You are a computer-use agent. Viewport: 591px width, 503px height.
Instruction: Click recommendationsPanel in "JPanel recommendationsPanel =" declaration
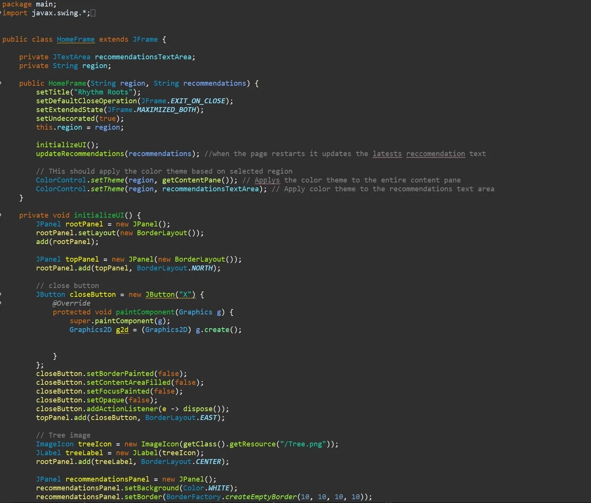(107, 479)
